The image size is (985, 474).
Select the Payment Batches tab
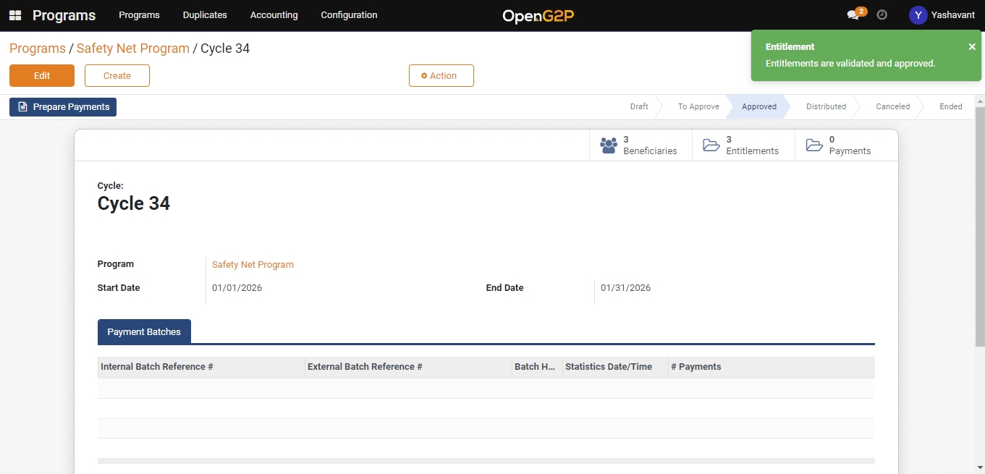[x=144, y=332]
